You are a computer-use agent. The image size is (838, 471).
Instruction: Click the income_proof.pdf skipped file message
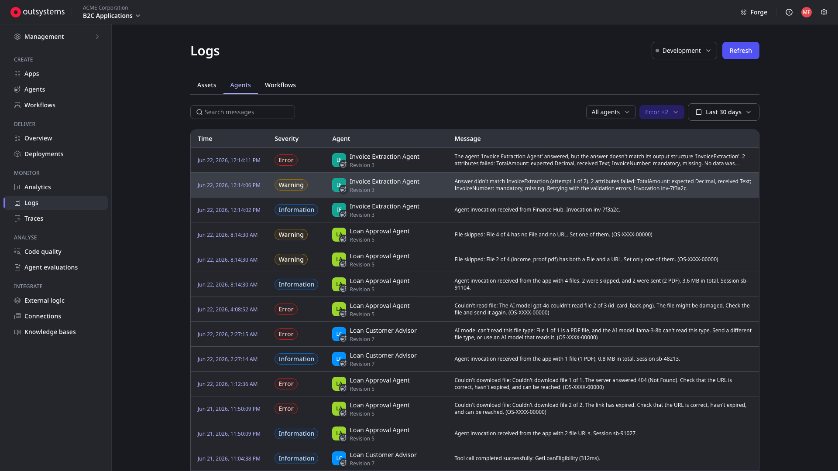(586, 259)
